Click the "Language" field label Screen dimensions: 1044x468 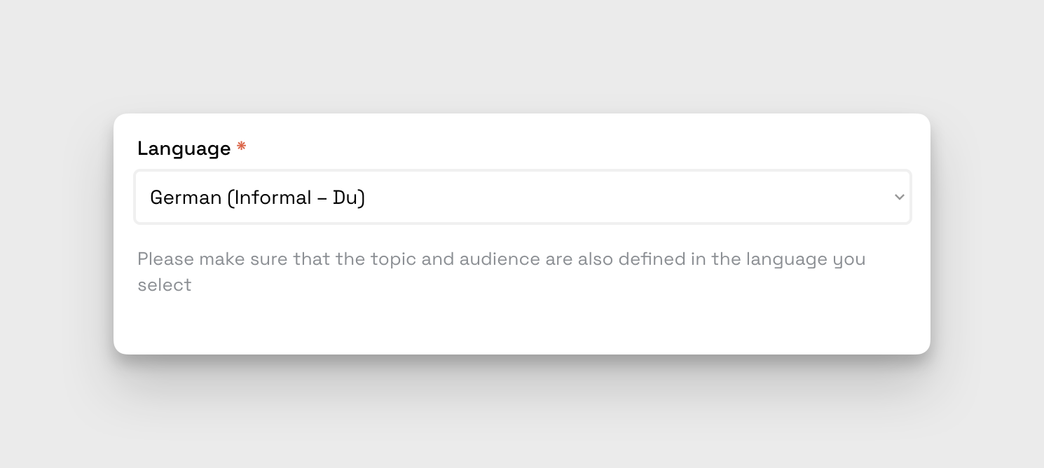[184, 149]
